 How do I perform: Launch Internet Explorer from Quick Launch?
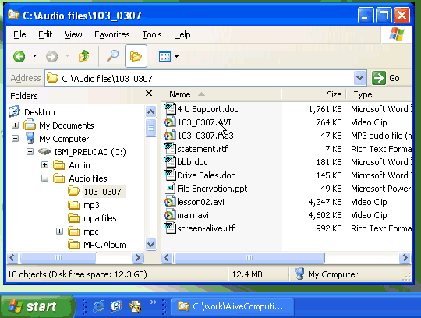pyautogui.click(x=98, y=306)
